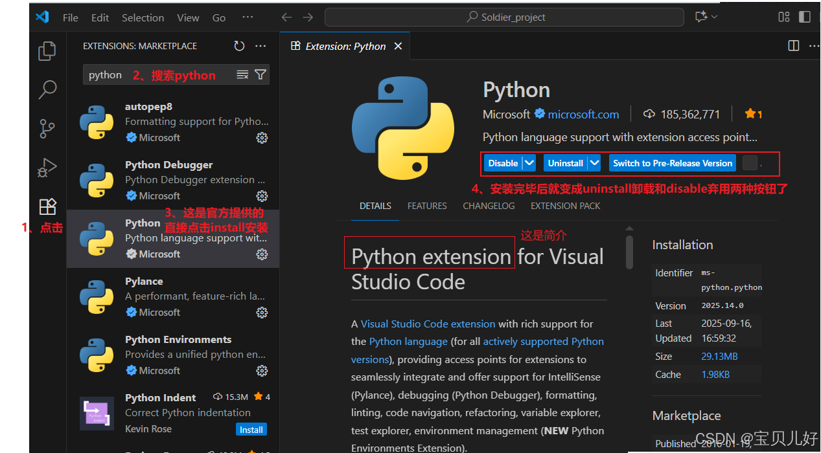
Task: Open the View menu
Action: tap(189, 17)
